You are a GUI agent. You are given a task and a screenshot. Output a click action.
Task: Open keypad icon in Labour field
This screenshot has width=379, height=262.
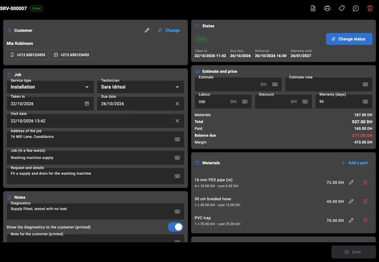point(245,102)
